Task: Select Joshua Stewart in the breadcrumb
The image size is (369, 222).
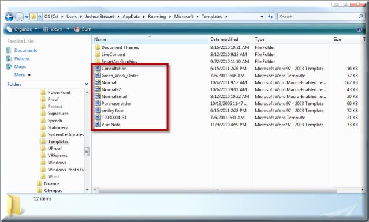Action: pos(99,17)
